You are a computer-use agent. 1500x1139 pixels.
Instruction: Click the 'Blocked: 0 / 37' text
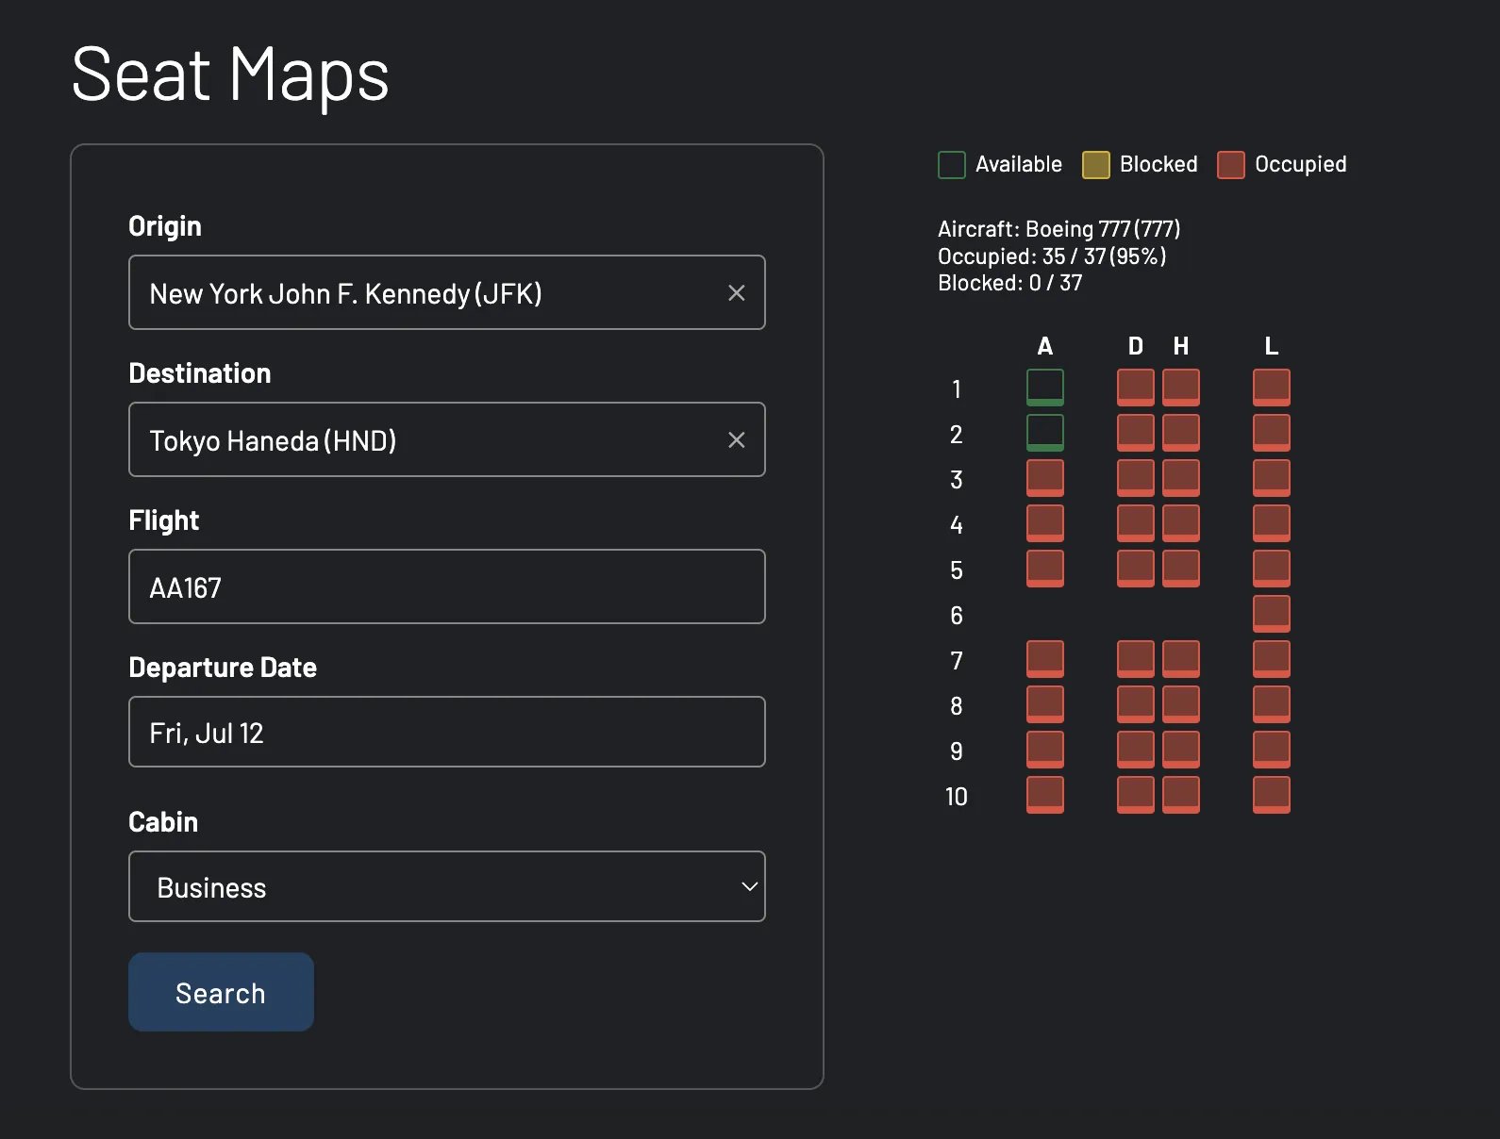pos(1009,283)
